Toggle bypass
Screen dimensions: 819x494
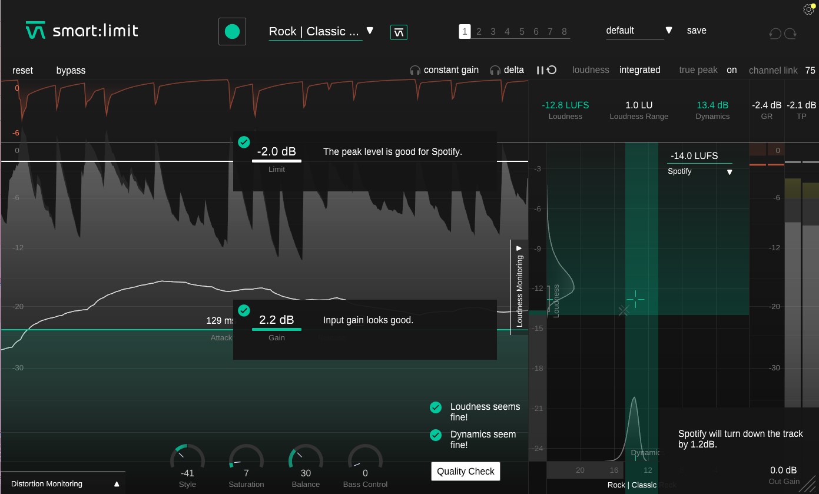tap(71, 70)
